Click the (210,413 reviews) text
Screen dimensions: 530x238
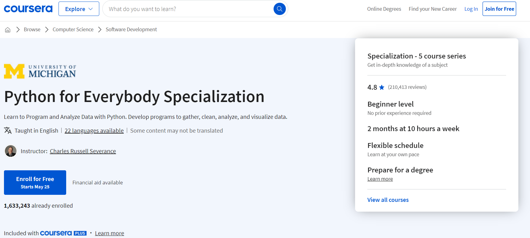tap(407, 87)
